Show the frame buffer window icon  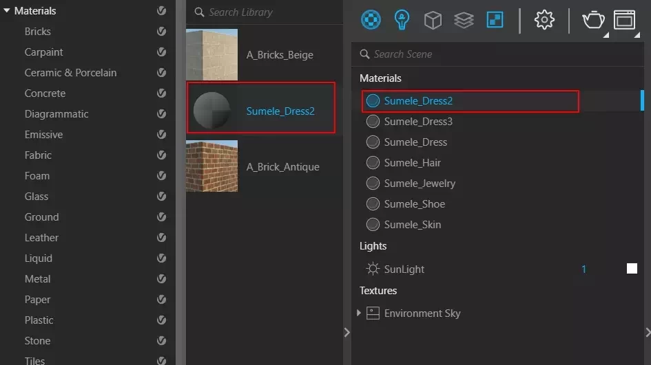pyautogui.click(x=624, y=20)
